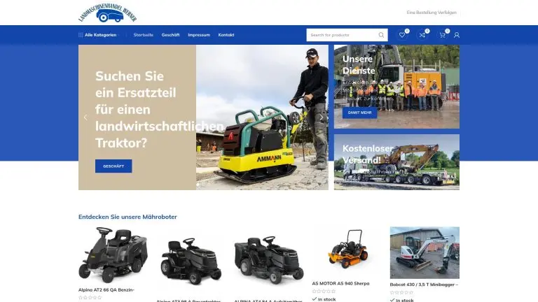Click the Geschäft button in hero banner
Screen dimensions: 538x302
(113, 166)
